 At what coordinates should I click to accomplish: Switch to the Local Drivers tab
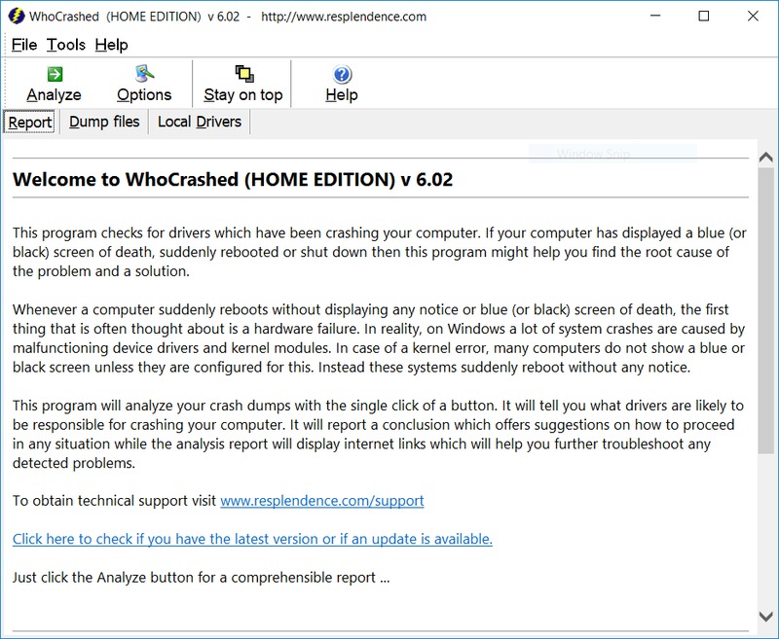[x=200, y=122]
